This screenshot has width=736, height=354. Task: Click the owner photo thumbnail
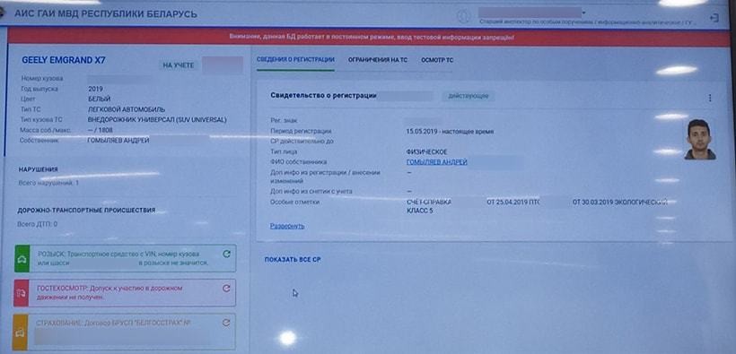pyautogui.click(x=699, y=139)
